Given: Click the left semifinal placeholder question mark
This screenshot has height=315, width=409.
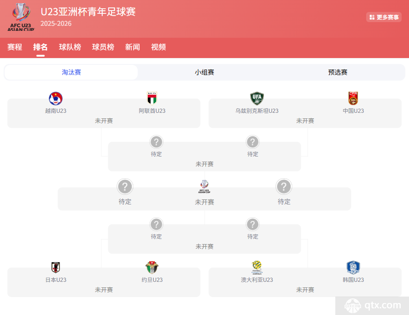Looking at the screenshot, I should coord(125,187).
